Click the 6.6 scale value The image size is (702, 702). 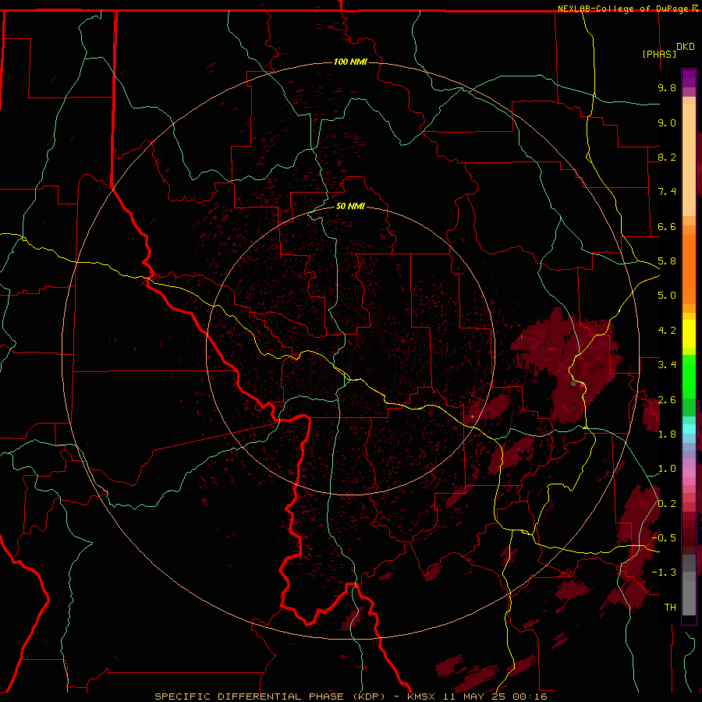coord(667,226)
